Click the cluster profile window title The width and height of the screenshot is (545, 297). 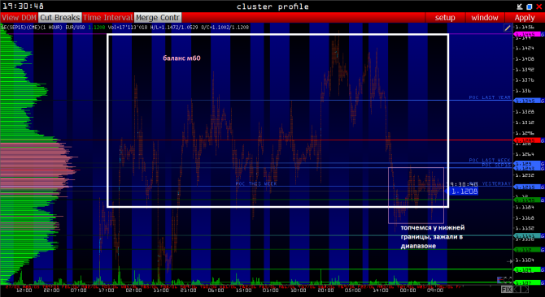(272, 6)
